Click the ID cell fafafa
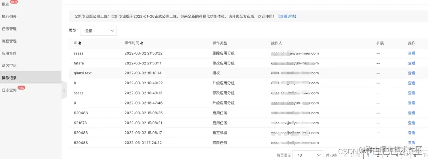428x159 pixels. click(78, 63)
